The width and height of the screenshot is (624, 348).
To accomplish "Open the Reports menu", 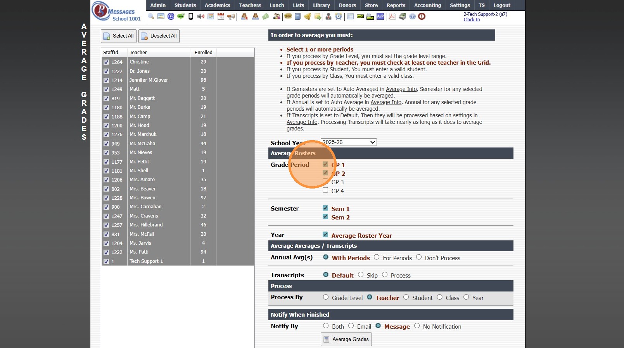I will 396,5.
